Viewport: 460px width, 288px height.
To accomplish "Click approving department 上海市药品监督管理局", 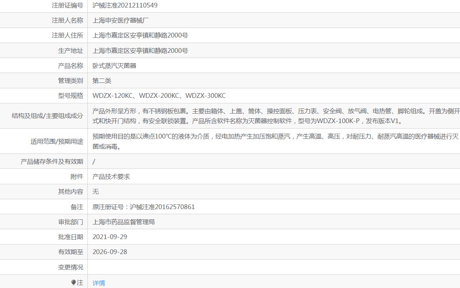I will pyautogui.click(x=123, y=222).
